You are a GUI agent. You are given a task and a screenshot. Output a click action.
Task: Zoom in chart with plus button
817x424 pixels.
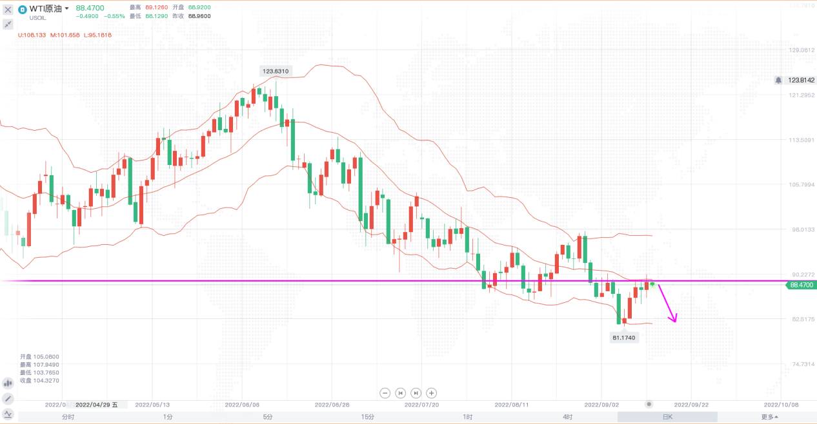click(432, 393)
